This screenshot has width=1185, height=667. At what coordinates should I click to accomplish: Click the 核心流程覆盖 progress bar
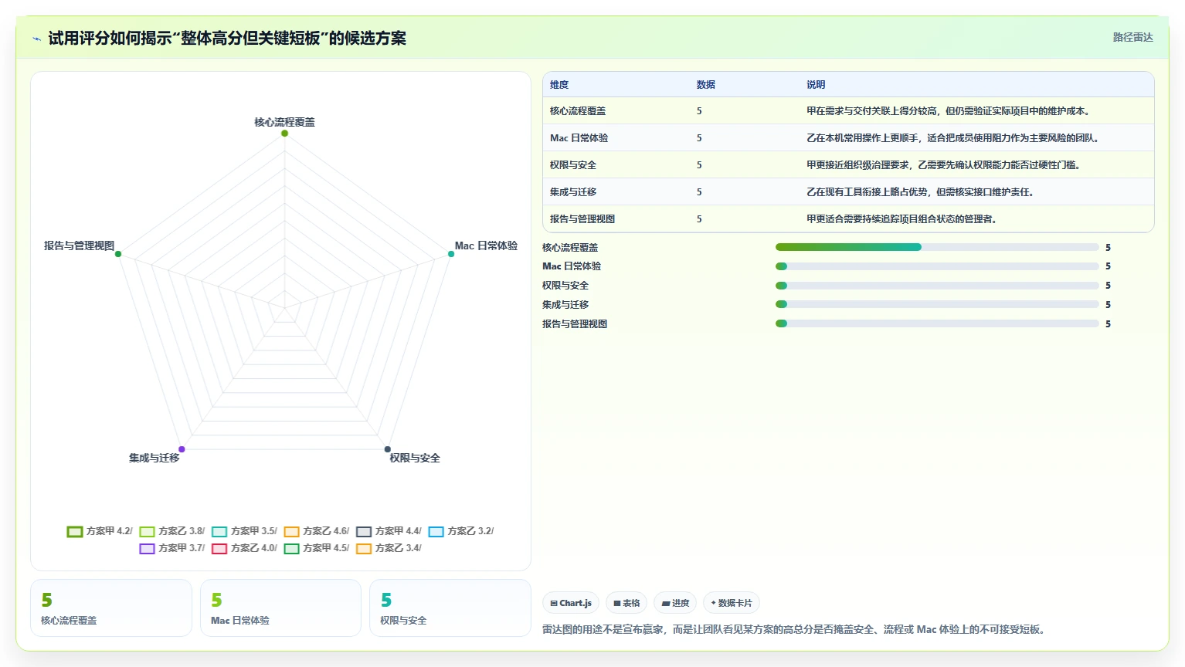[937, 247]
